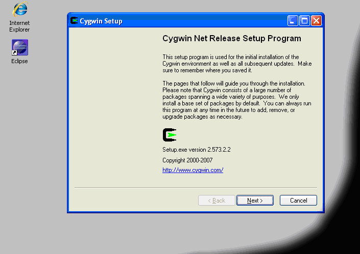Maximize the Cygwin Setup window
The width and height of the screenshot is (360, 254).
(x=304, y=21)
